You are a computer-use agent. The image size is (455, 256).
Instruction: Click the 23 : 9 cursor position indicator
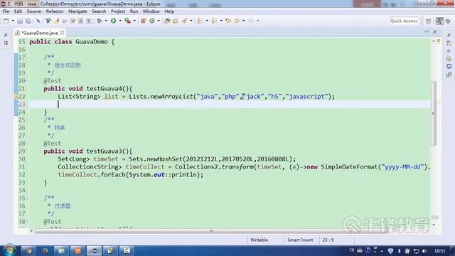pyautogui.click(x=328, y=240)
